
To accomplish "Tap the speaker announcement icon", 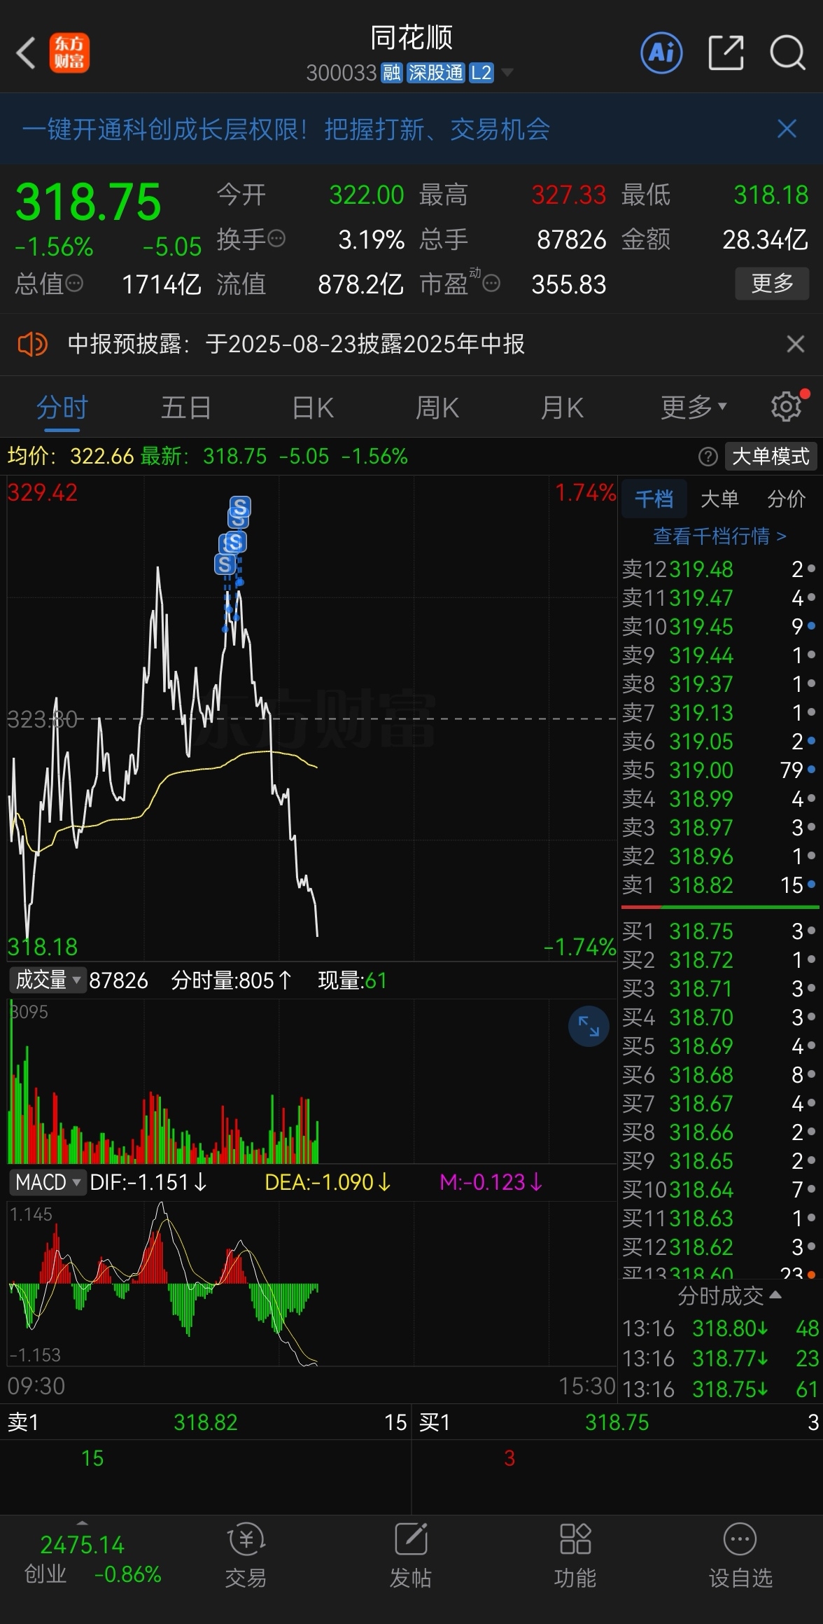I will coord(32,344).
